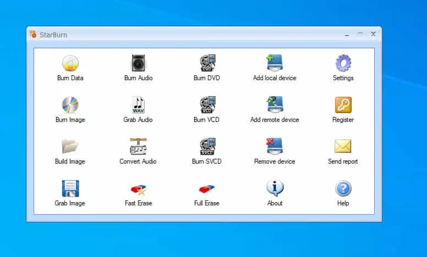Start Grab Audio WAV icon
This screenshot has width=427, height=257.
(138, 104)
